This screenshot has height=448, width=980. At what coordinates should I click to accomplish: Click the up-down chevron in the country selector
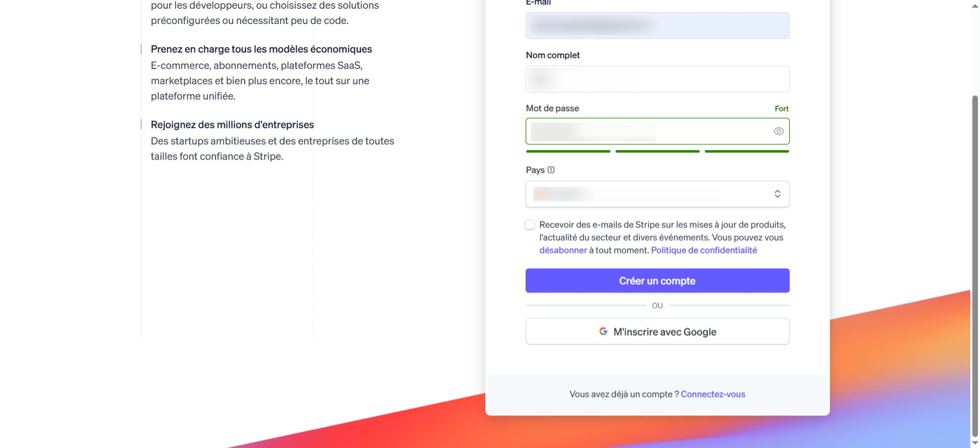pyautogui.click(x=777, y=194)
